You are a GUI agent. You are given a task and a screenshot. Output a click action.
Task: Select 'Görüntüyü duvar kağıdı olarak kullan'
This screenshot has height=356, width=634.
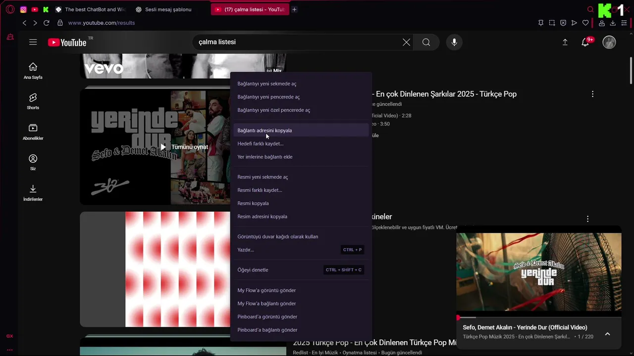[x=301, y=237]
